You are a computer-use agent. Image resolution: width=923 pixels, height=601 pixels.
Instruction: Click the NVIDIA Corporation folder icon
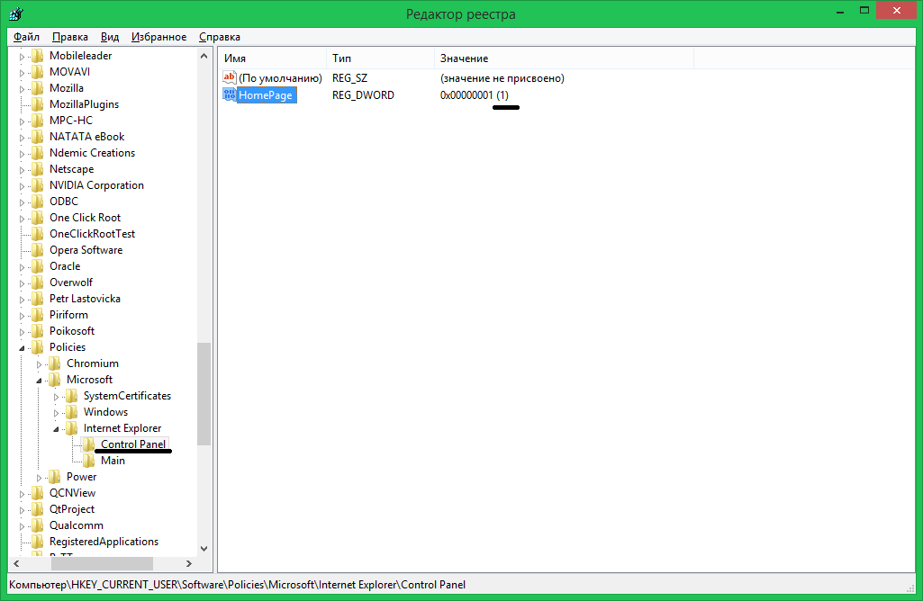[x=37, y=185]
